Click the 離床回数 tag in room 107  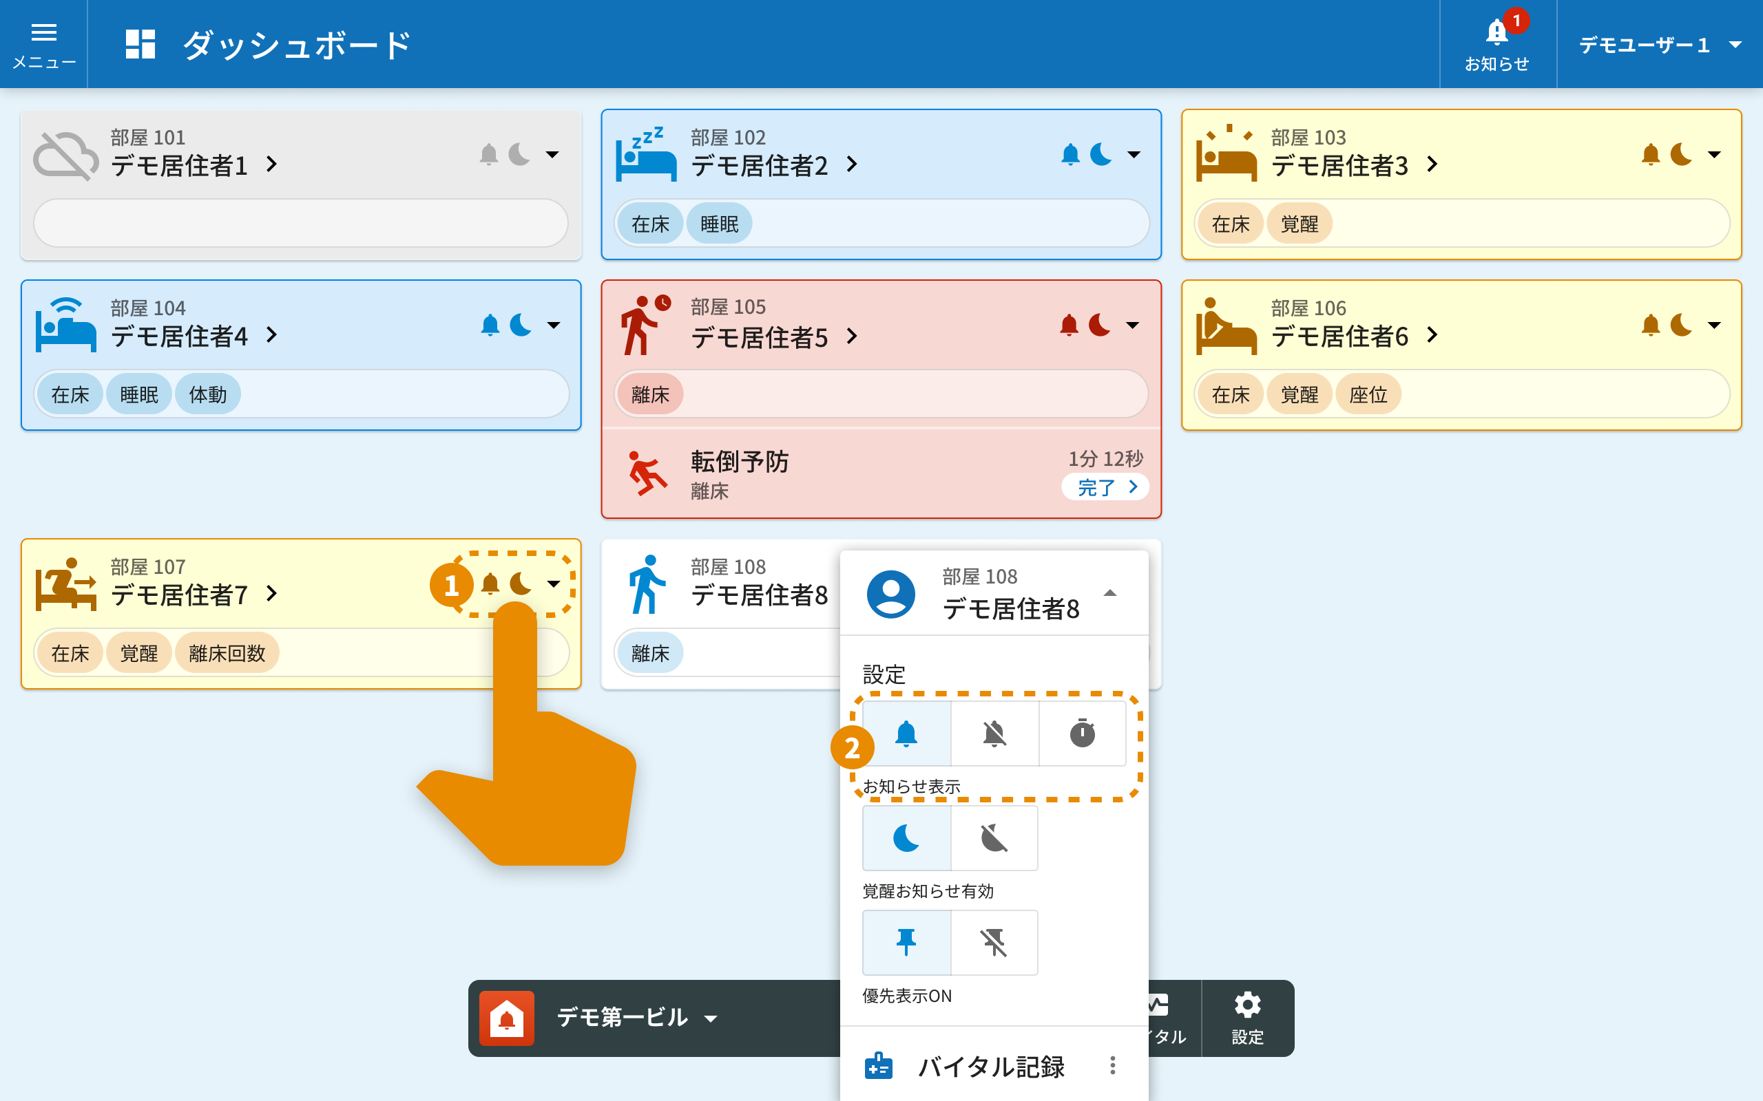coord(227,653)
